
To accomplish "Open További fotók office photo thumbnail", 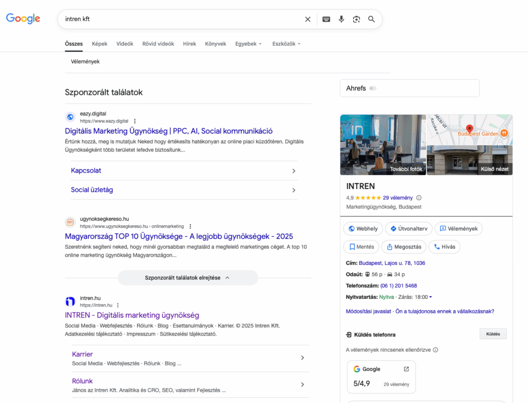I will pyautogui.click(x=383, y=145).
